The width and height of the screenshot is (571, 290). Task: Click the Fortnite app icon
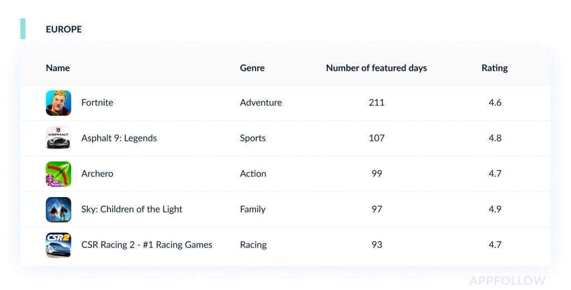coord(59,103)
